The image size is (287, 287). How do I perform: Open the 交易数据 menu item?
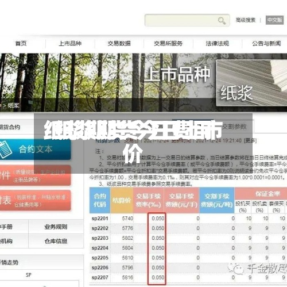coord(119,43)
